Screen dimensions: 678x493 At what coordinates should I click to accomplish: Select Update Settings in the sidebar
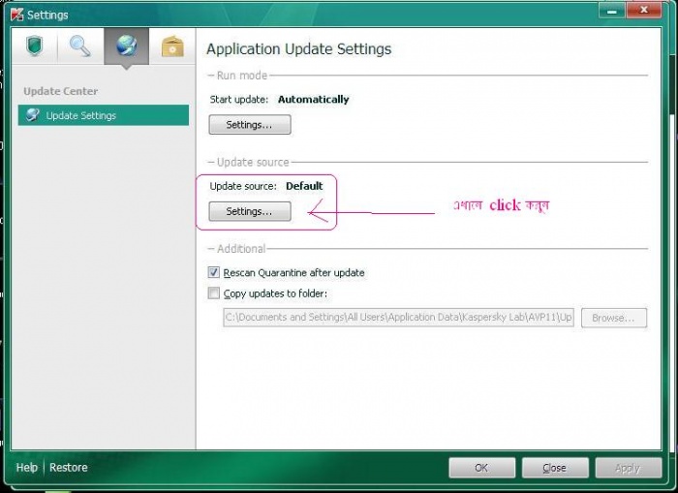click(104, 115)
